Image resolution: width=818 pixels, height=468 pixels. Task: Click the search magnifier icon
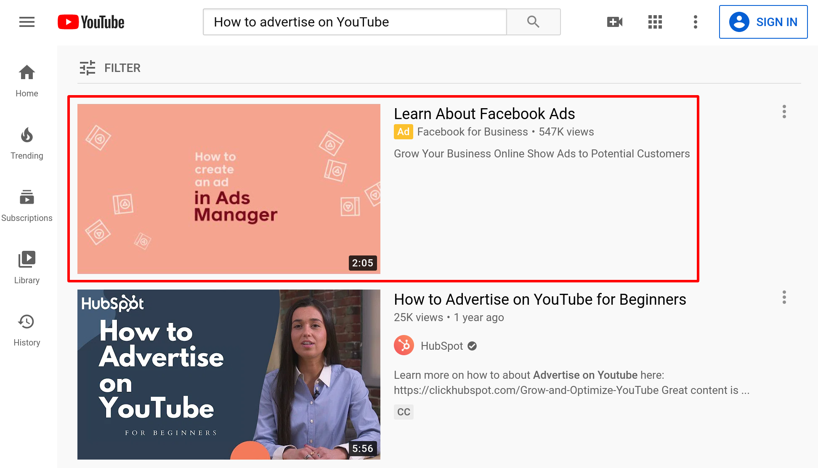click(x=533, y=21)
